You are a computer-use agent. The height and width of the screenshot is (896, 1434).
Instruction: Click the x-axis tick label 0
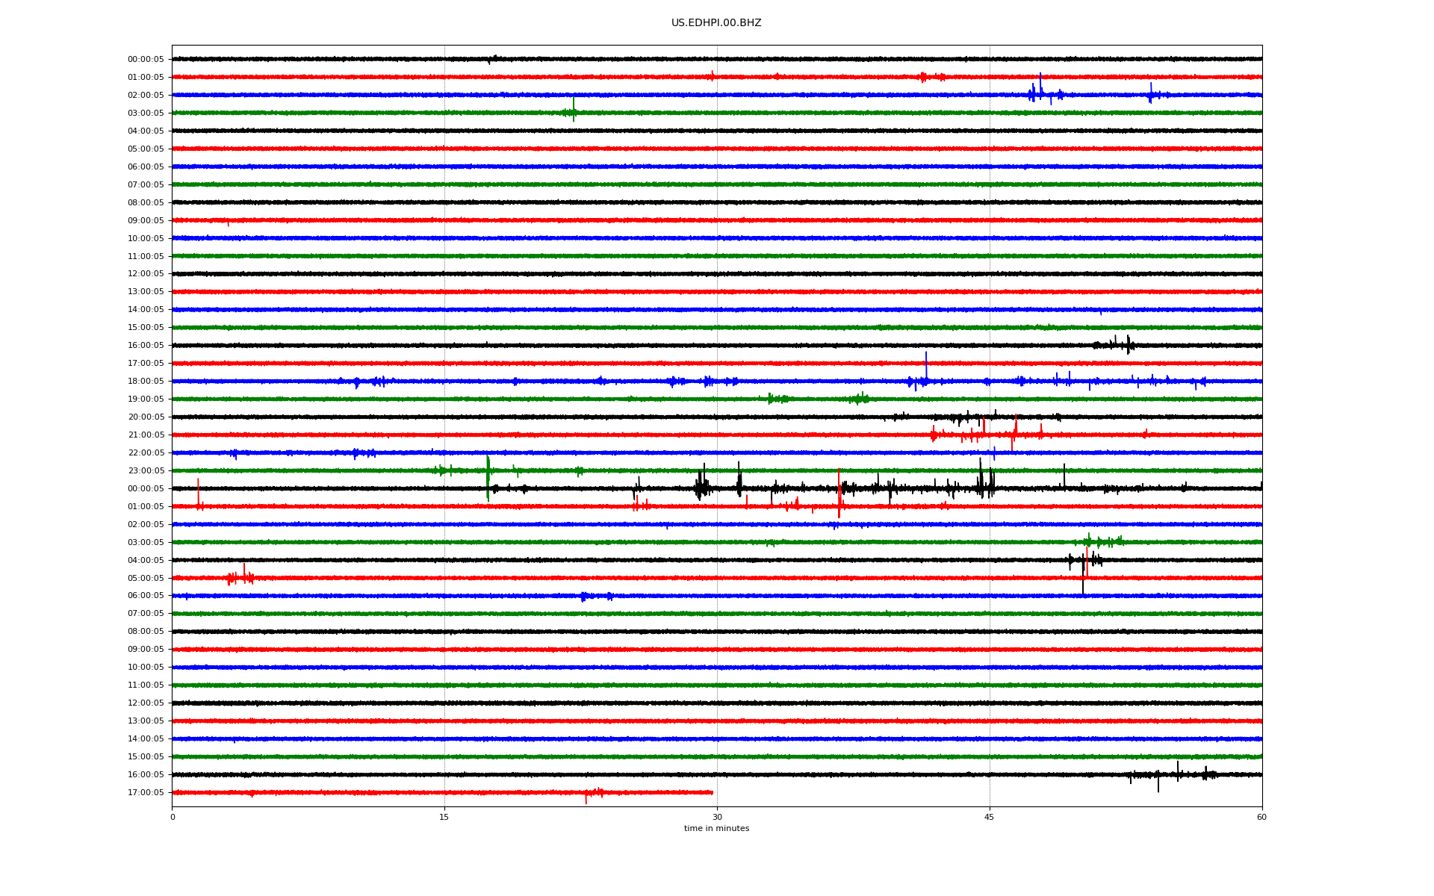(173, 817)
